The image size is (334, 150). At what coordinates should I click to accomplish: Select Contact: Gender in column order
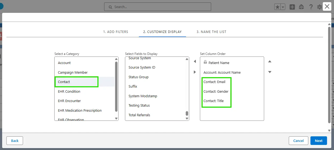pos(216,91)
